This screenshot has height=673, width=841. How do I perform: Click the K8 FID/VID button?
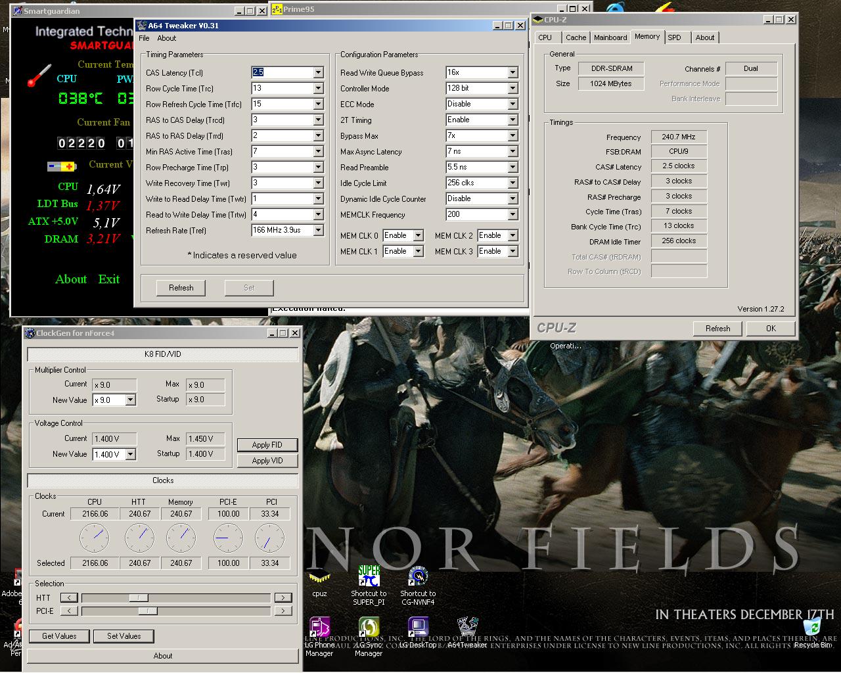coord(163,354)
